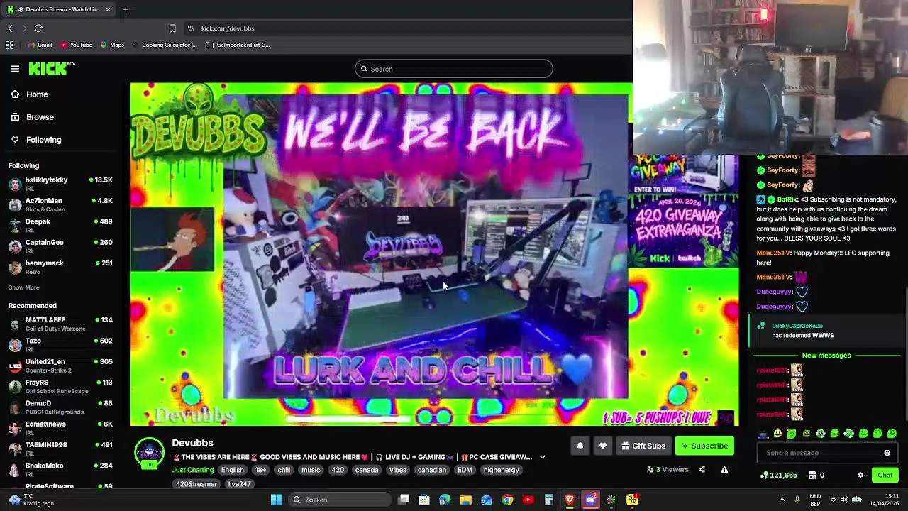
Task: Click the Kick search box
Action: [454, 69]
